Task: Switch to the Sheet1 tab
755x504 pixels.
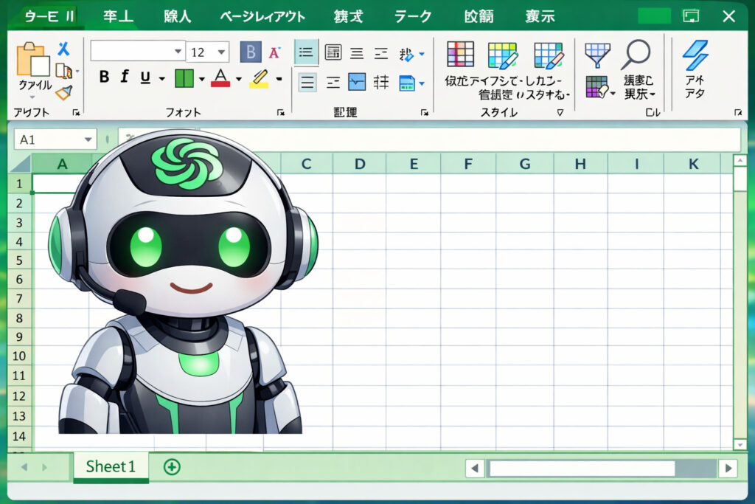Action: (111, 466)
